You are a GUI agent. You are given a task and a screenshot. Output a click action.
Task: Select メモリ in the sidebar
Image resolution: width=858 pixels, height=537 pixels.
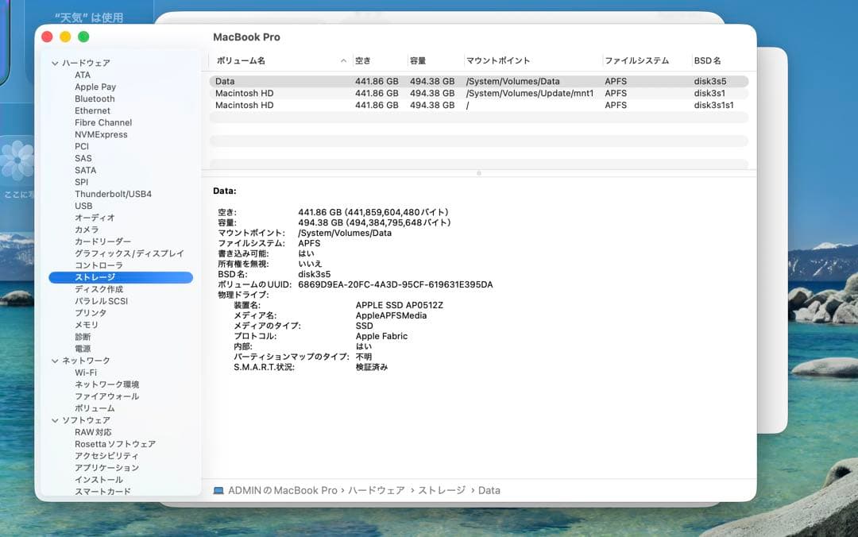tap(87, 325)
